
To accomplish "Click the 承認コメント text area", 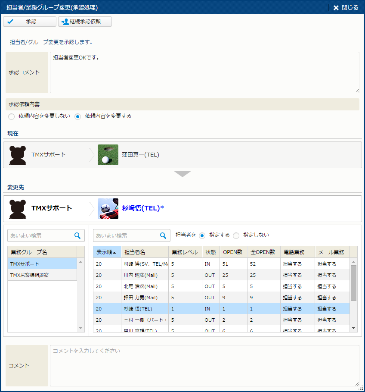I will click(204, 72).
